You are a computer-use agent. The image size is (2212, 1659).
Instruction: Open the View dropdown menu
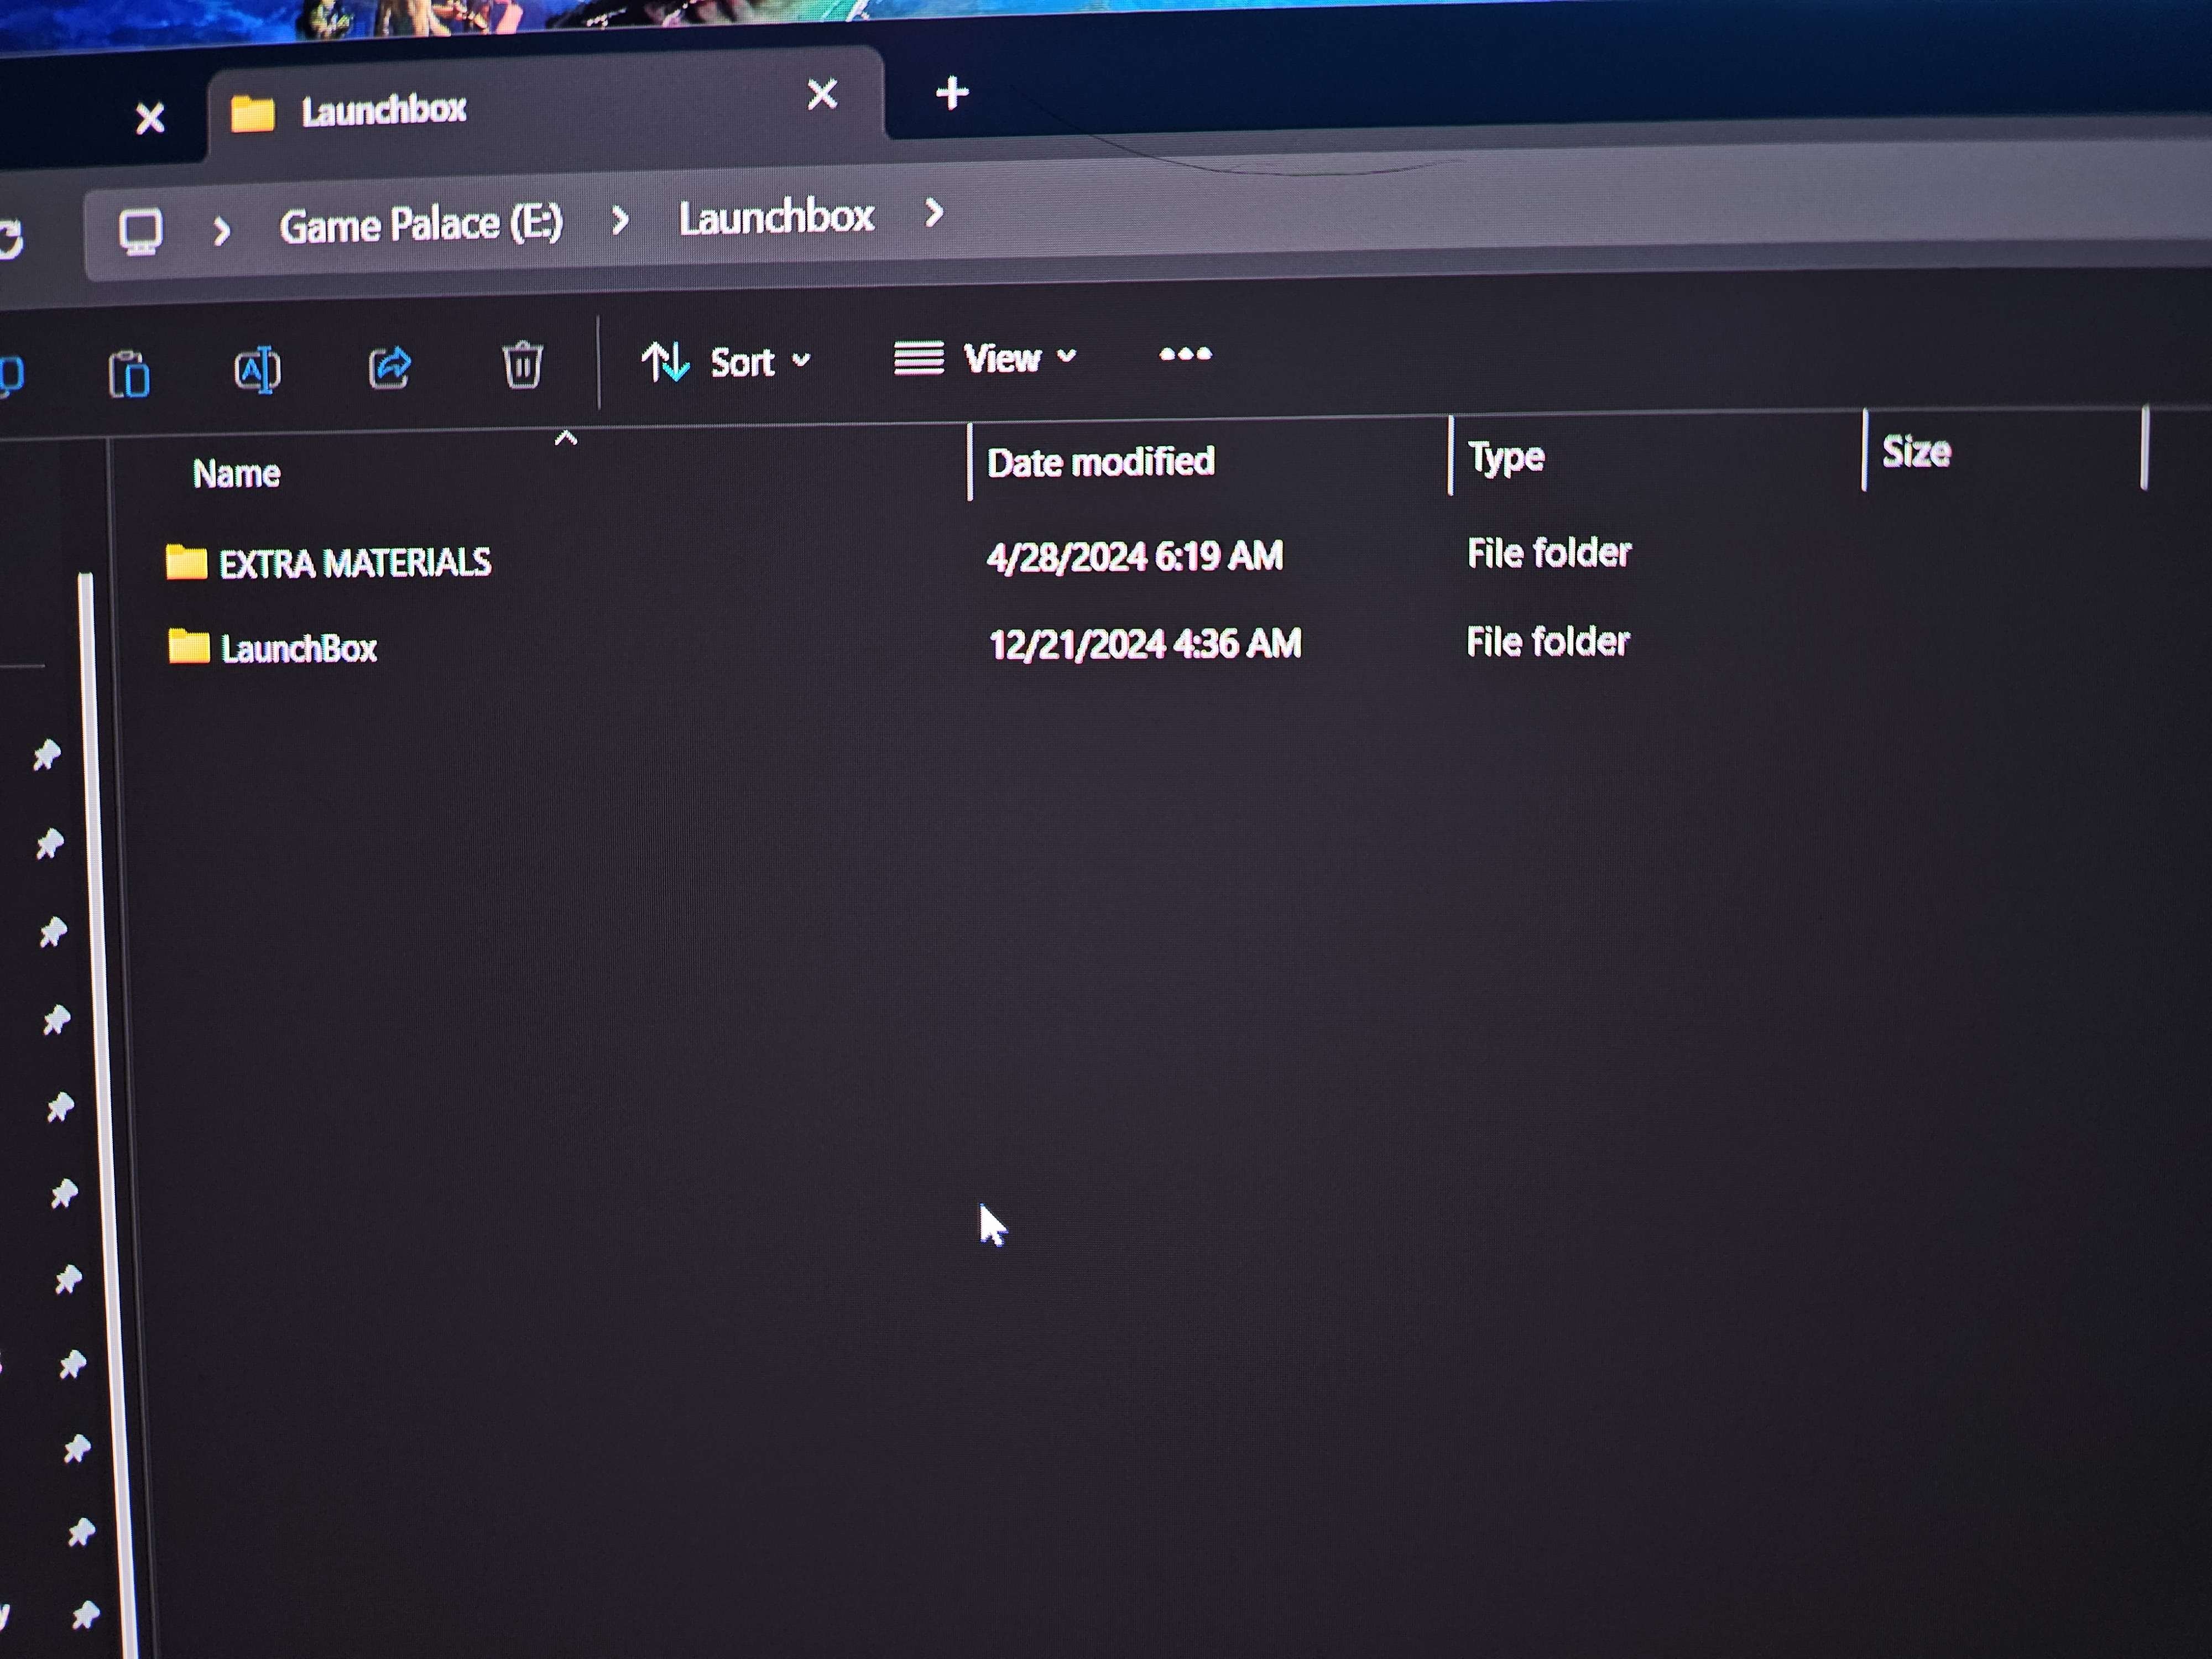985,358
